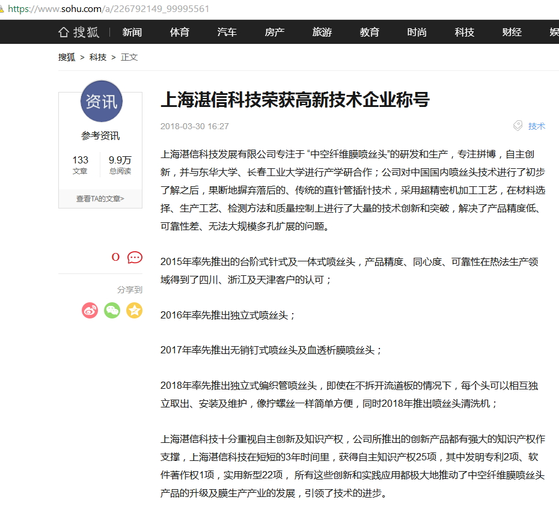Click the 资讯 author avatar
This screenshot has width=559, height=512.
point(101,102)
